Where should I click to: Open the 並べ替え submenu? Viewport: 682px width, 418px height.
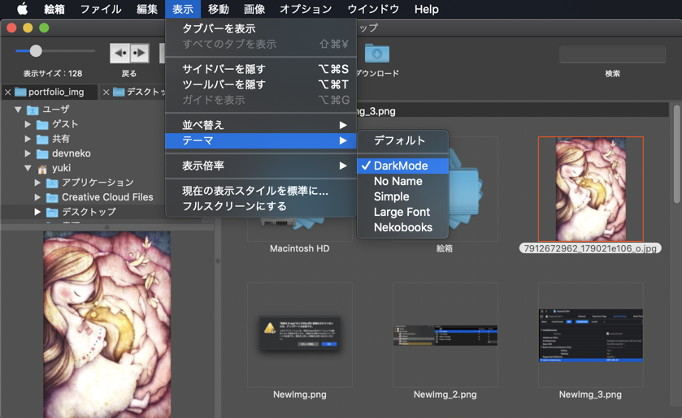tap(261, 125)
